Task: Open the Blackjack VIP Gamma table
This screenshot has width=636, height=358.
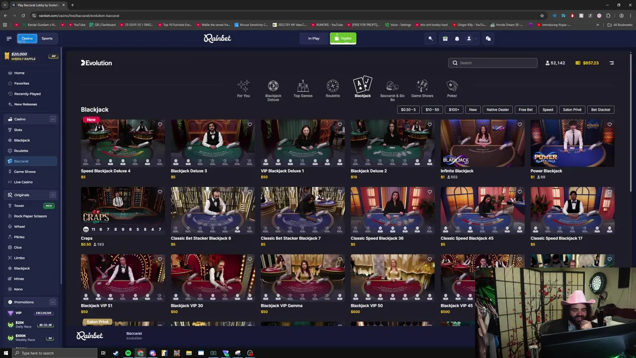Action: 303,277
